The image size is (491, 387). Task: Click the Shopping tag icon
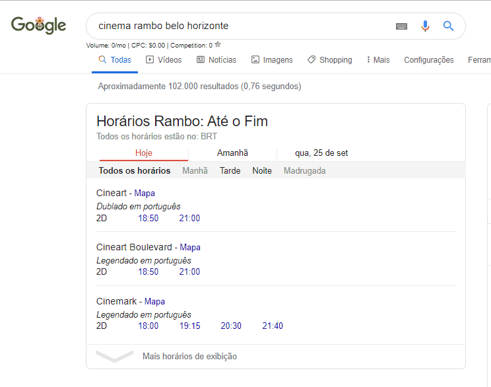tap(311, 59)
